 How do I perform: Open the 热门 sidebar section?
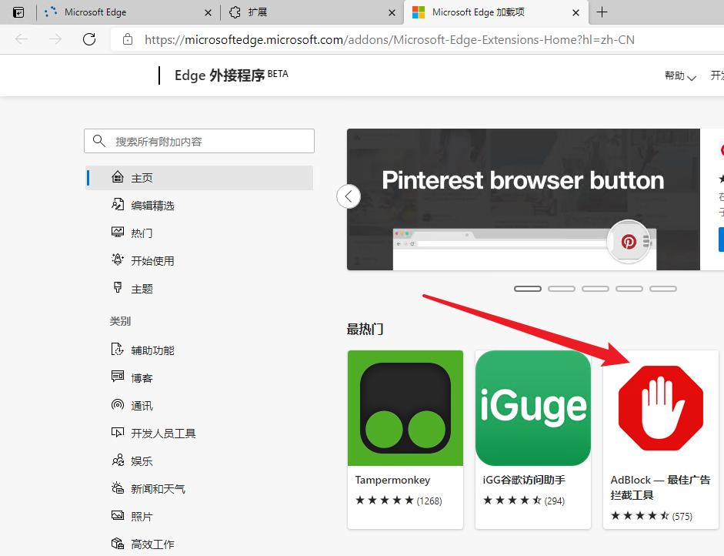(142, 233)
